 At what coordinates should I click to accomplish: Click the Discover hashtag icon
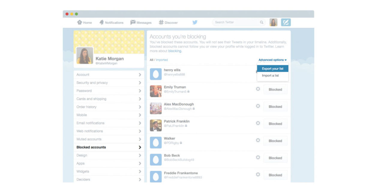pos(161,22)
